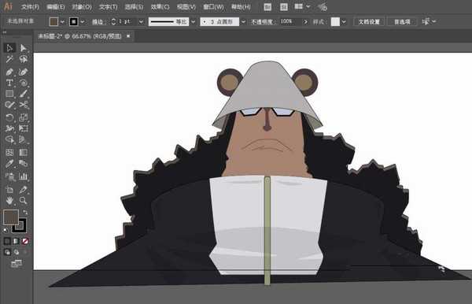Viewport: 472px width, 304px height.
Task: Expand the brush definition dropdown
Action: (x=243, y=22)
